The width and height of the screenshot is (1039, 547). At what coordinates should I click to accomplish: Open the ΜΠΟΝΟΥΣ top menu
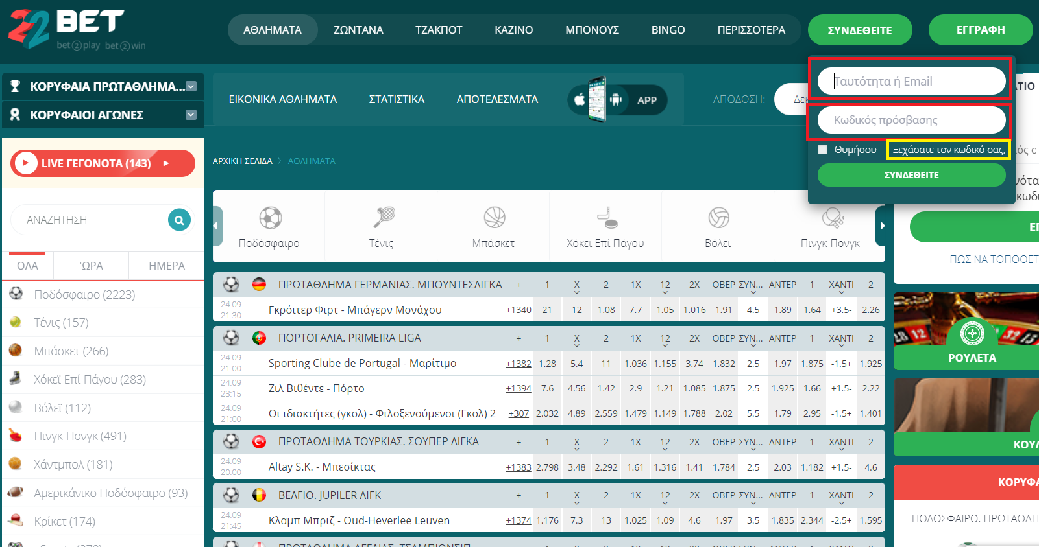[x=592, y=30]
